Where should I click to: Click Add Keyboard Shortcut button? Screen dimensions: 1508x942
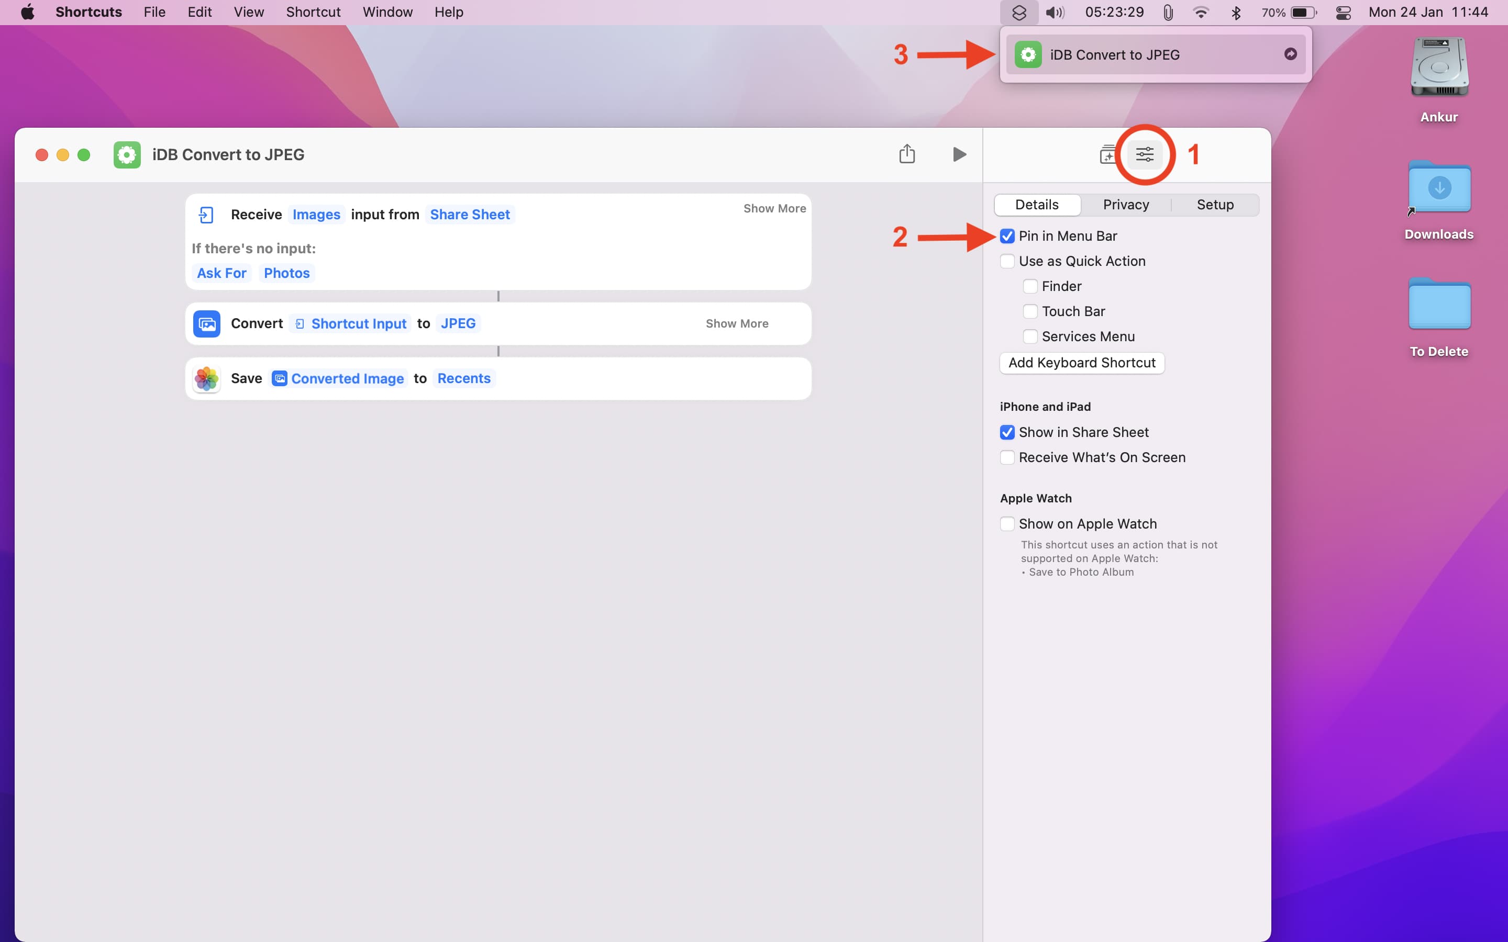[x=1082, y=363]
